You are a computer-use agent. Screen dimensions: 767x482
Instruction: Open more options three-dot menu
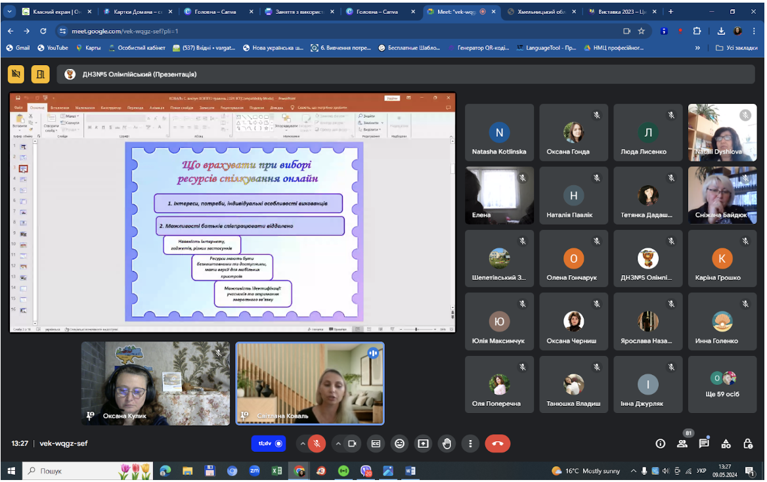point(470,443)
